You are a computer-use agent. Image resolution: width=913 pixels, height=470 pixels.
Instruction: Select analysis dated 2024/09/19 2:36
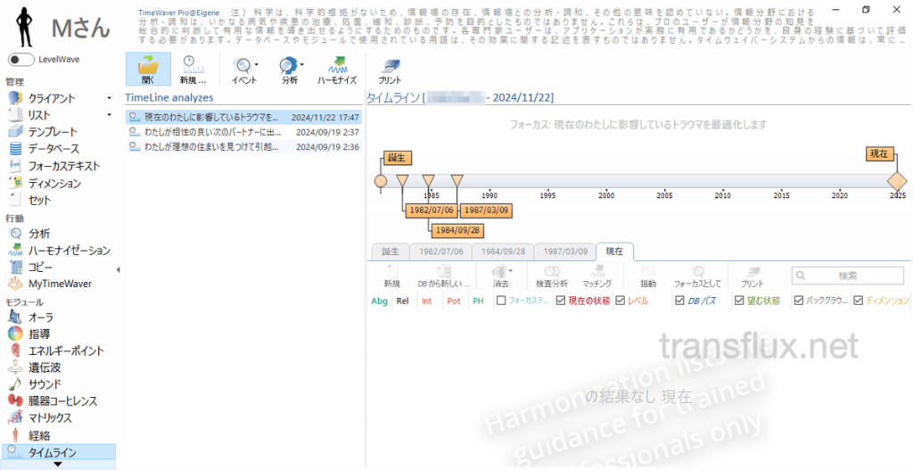(243, 147)
